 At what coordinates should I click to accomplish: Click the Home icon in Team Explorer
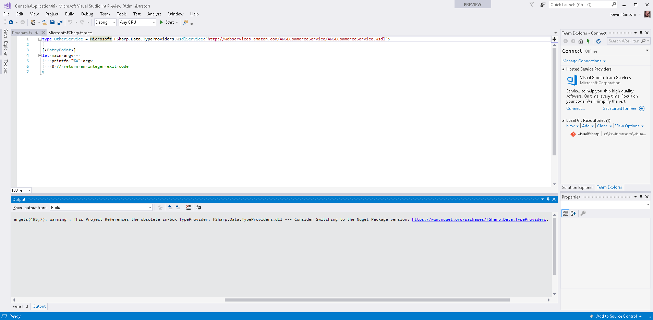tap(581, 41)
